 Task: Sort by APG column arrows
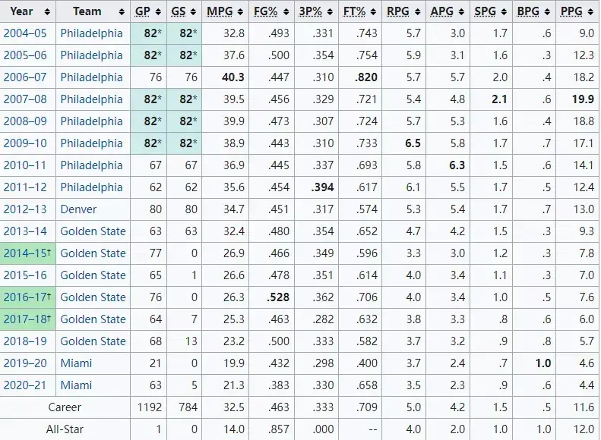(x=461, y=12)
